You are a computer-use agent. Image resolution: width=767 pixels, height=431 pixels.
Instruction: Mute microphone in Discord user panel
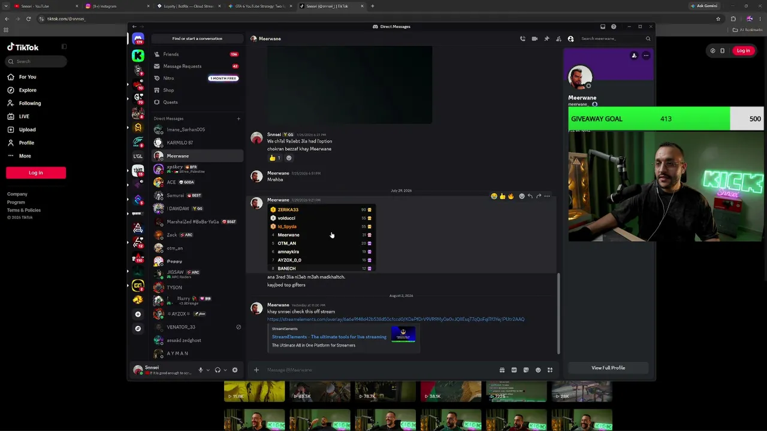[201, 370]
